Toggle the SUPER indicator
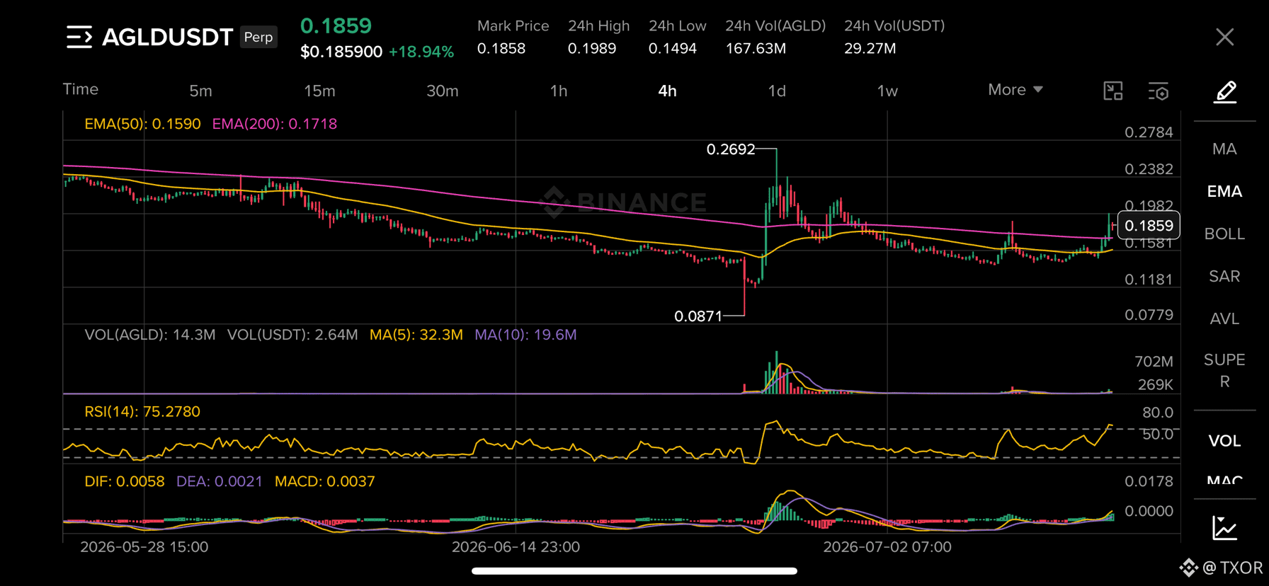 (x=1224, y=370)
